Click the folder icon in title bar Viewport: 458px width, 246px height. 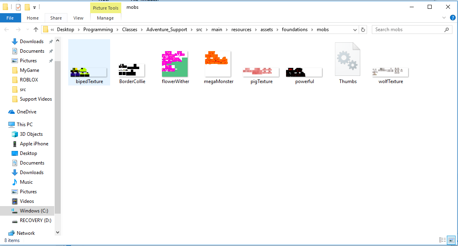[x=6, y=7]
